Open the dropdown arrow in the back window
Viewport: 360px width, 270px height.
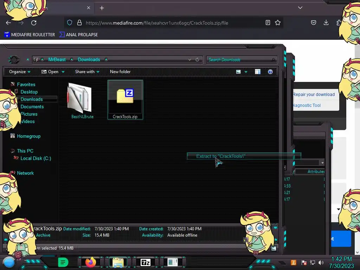[x=322, y=163]
